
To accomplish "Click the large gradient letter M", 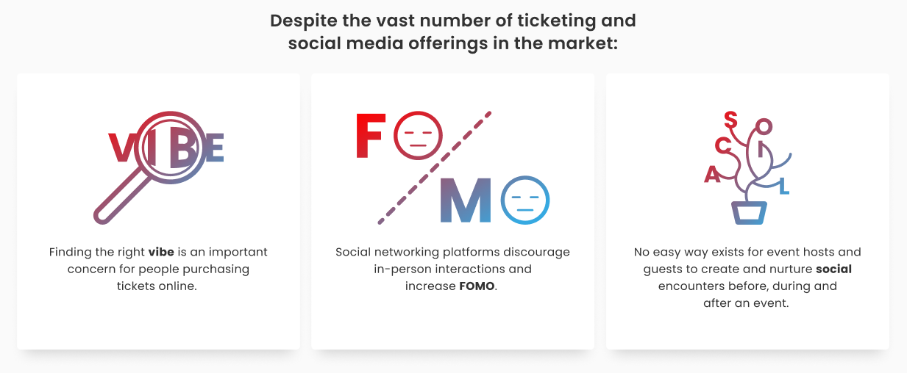I will [x=465, y=200].
